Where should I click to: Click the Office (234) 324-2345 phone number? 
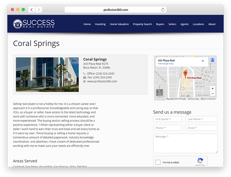101,73
